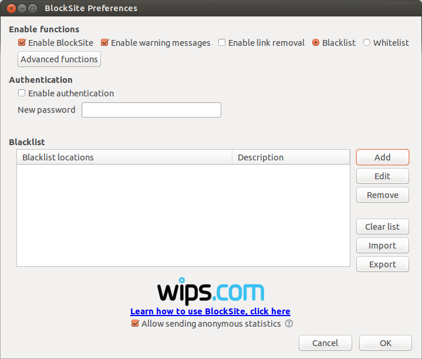Open Learn how to use BlockSite link

pyautogui.click(x=210, y=311)
